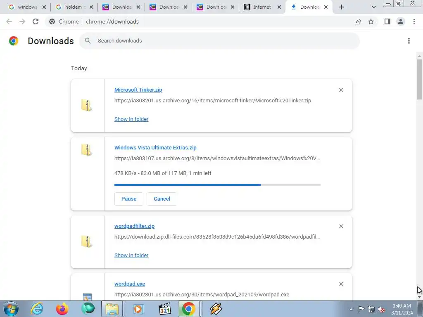Click the Windows Vista Ultimate Extras zip icon

(x=87, y=150)
